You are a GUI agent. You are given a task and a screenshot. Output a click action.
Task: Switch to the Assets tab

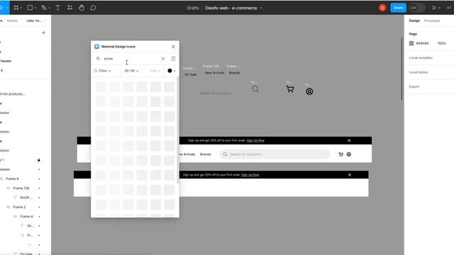(12, 21)
